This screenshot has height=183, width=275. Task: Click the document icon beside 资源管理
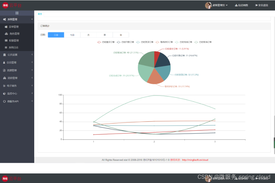pyautogui.click(x=4, y=70)
